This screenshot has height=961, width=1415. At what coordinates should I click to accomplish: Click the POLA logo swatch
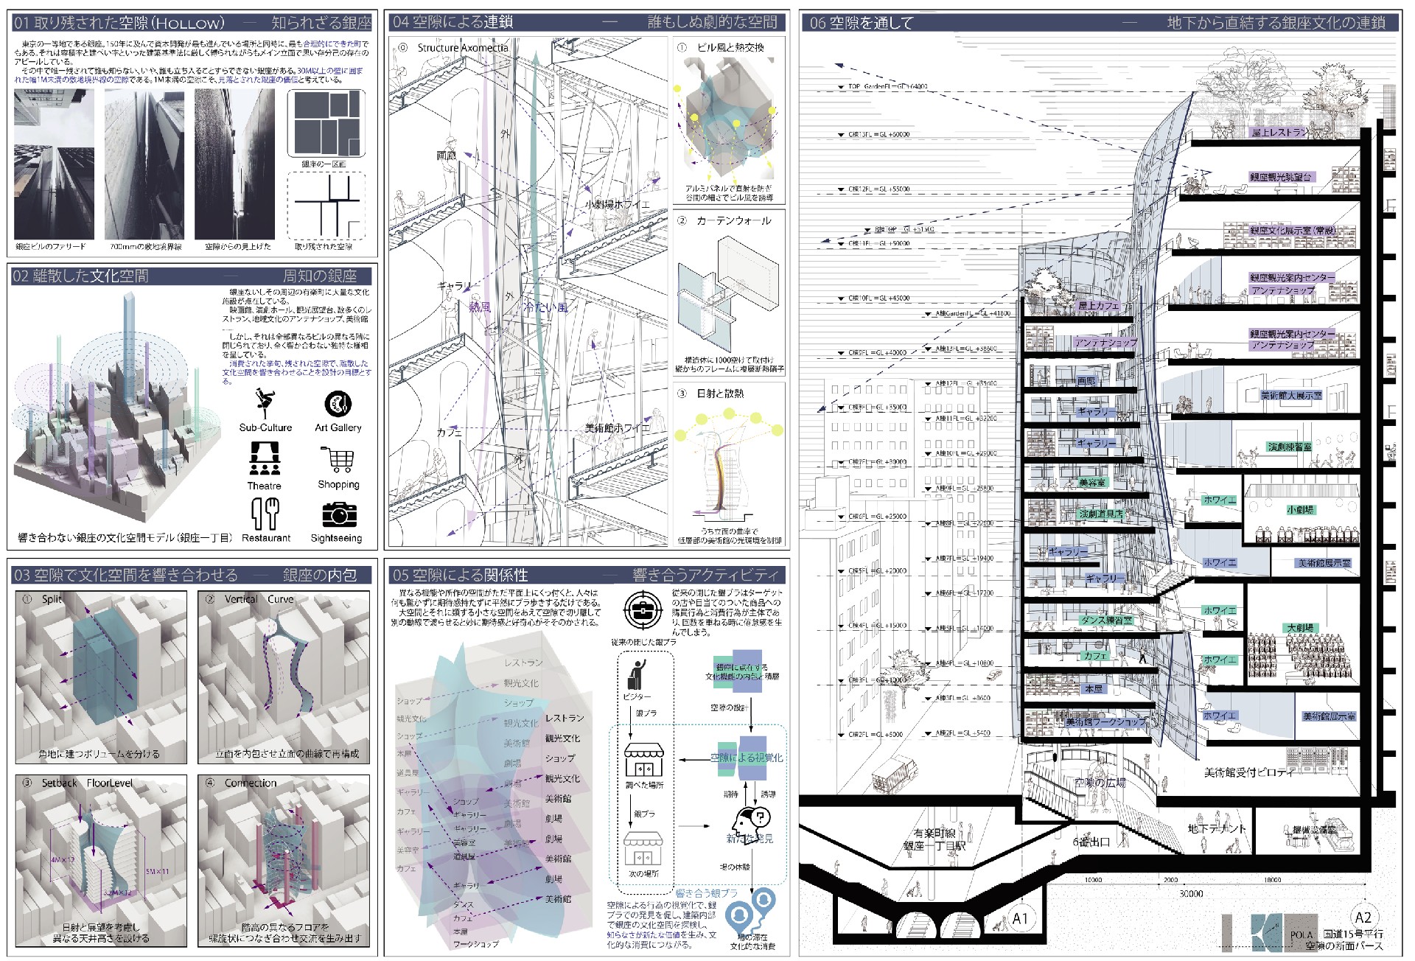tap(1301, 932)
